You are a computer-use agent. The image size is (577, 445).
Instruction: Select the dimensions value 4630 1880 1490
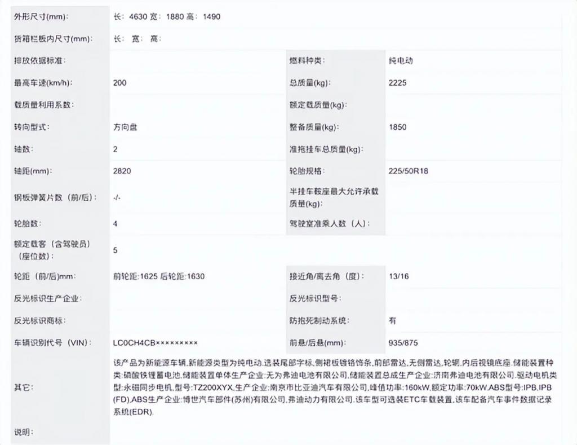[167, 16]
